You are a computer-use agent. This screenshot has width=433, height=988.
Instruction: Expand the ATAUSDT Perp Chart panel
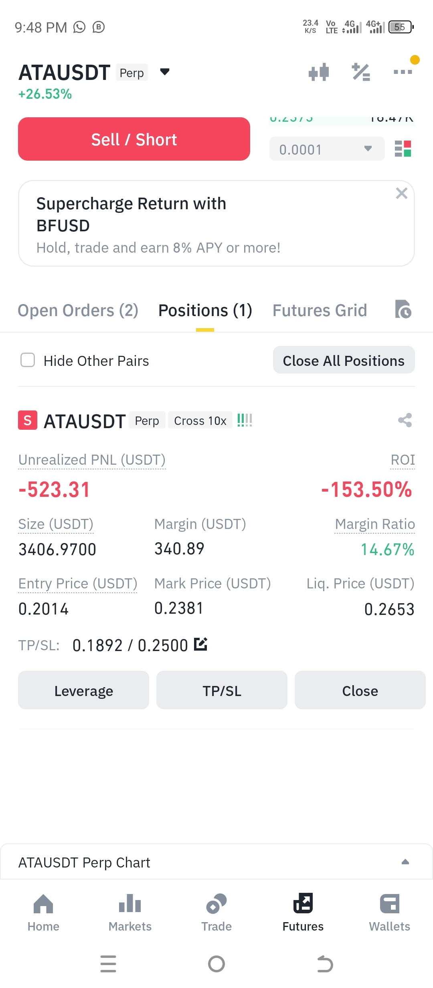[x=405, y=862]
